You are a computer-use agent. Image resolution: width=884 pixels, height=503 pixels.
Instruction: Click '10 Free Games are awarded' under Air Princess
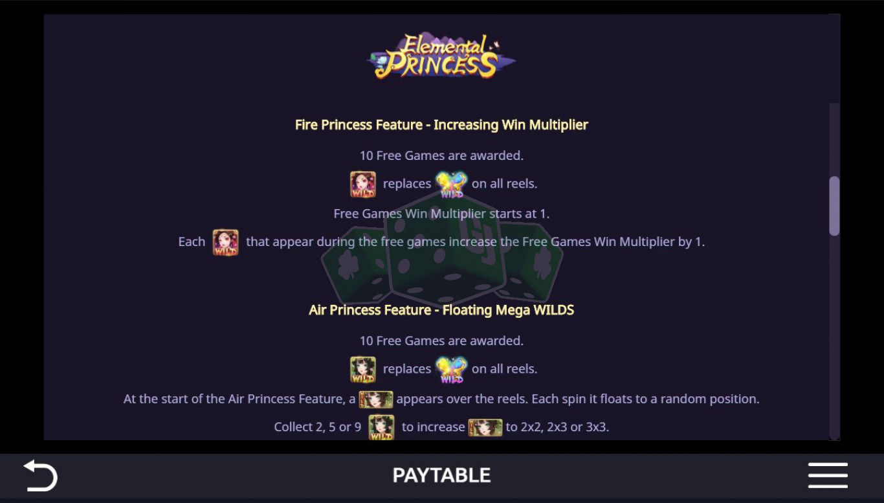(x=441, y=341)
